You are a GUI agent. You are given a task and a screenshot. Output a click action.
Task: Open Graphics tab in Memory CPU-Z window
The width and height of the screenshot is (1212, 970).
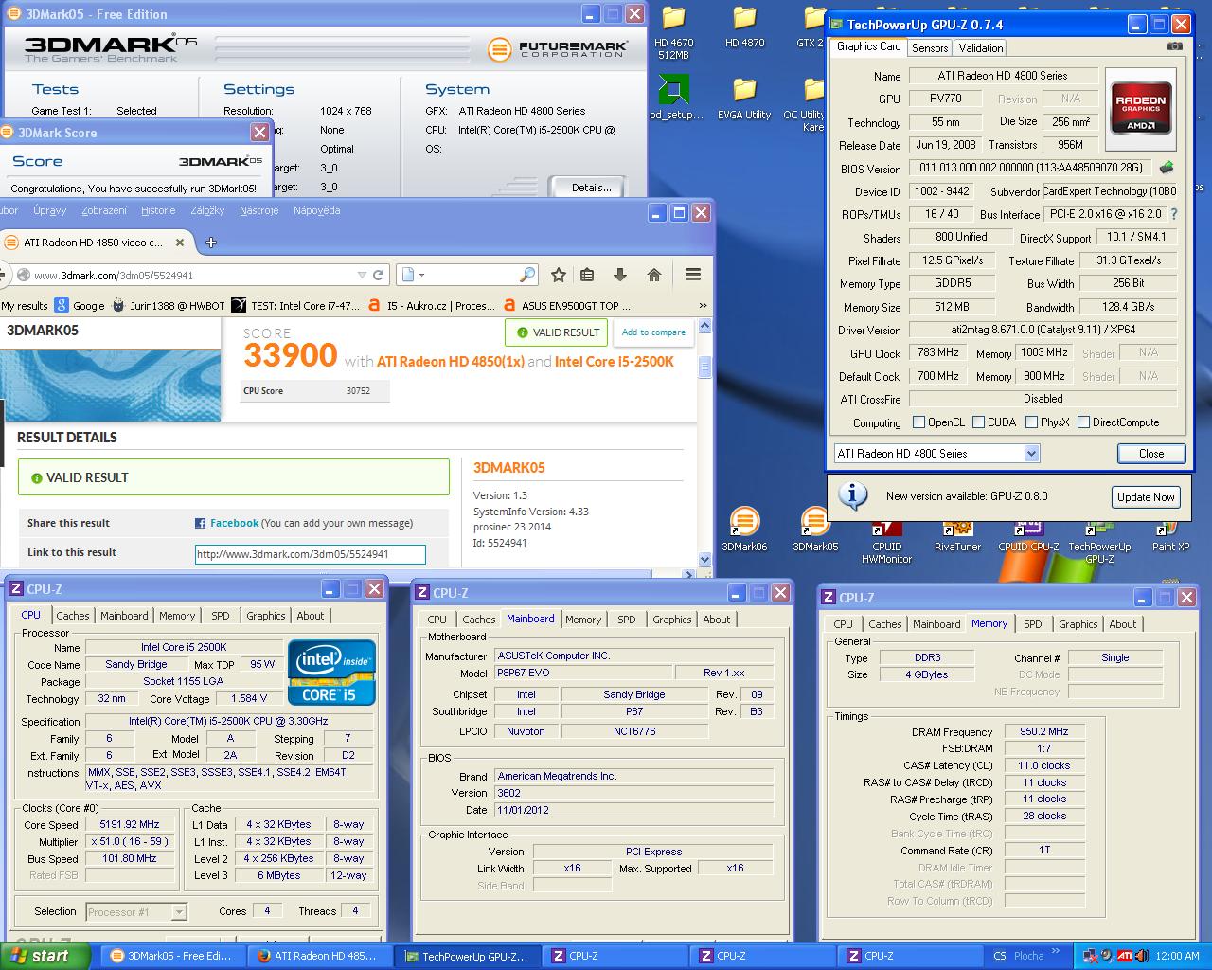1078,624
